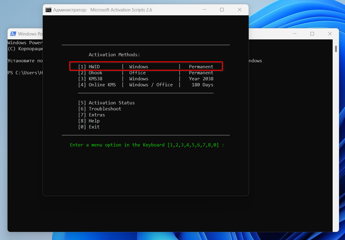The width and height of the screenshot is (345, 240).
Task: Select the [1] HWID Windows Permanent entry
Action: pos(146,67)
